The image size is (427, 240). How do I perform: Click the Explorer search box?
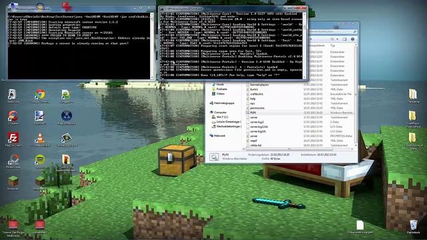333,32
